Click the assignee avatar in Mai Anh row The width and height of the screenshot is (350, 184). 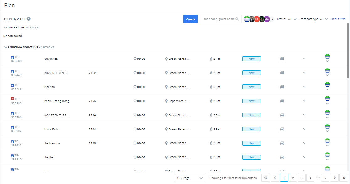tap(327, 84)
